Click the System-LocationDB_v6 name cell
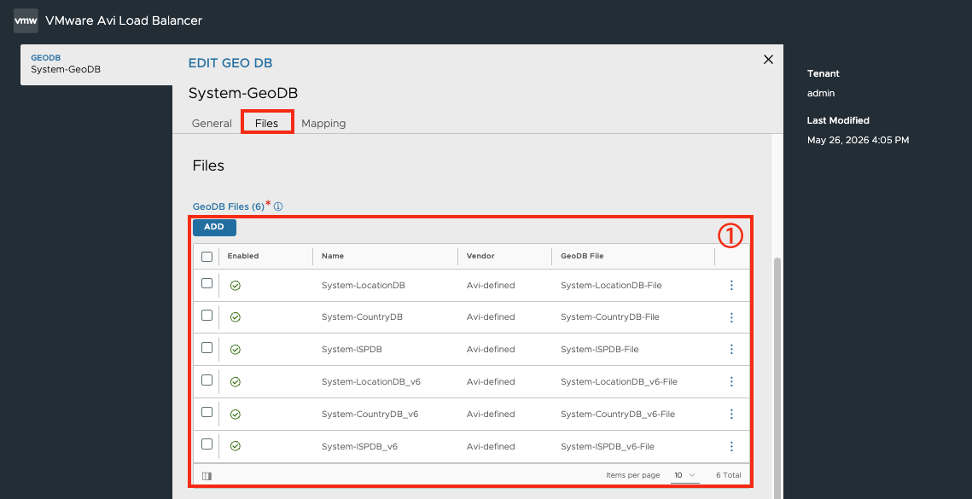The height and width of the screenshot is (499, 972). (371, 382)
